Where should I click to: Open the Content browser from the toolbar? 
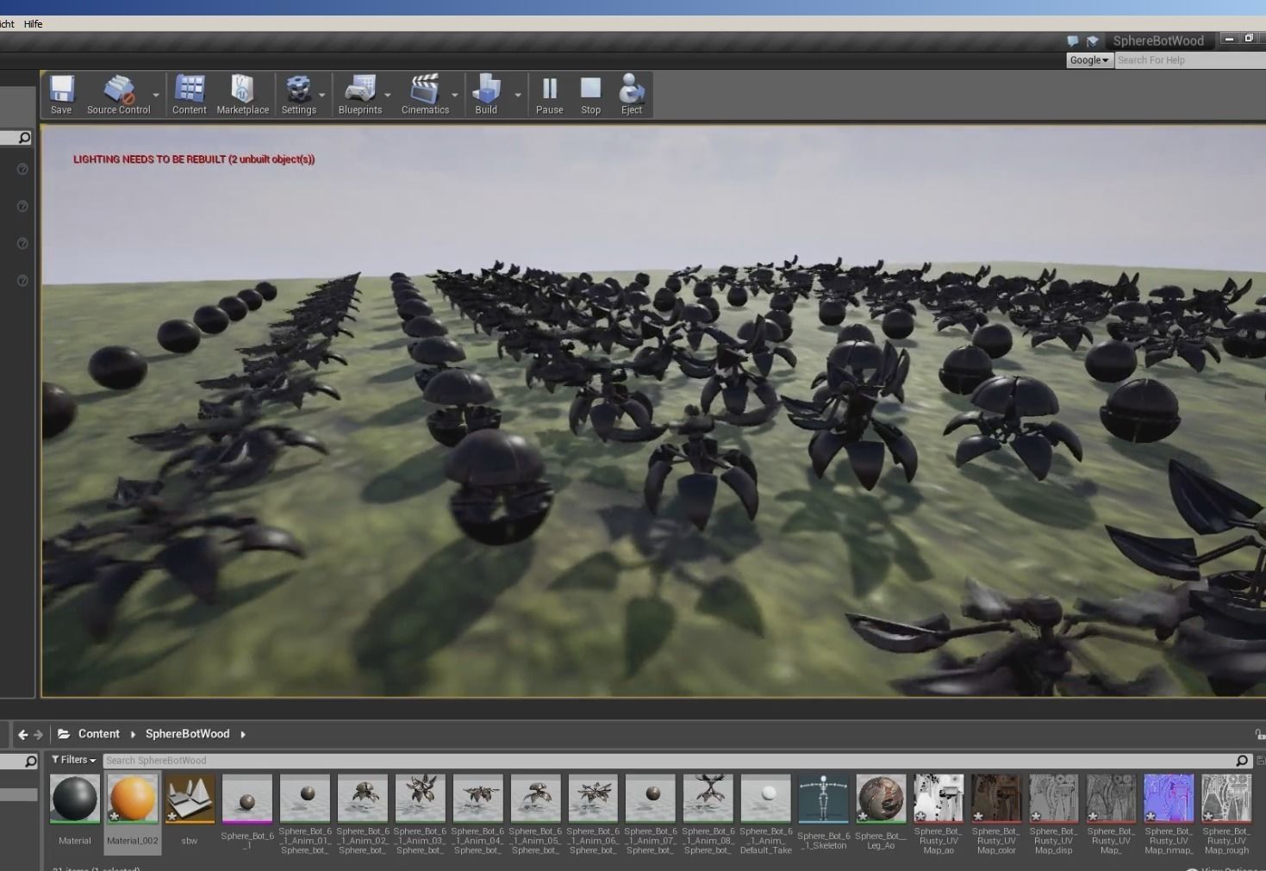pos(189,95)
